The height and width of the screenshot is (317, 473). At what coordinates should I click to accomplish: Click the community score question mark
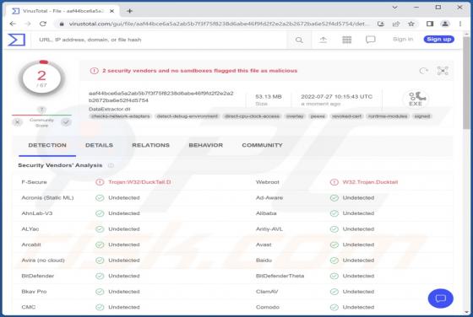[x=41, y=110]
